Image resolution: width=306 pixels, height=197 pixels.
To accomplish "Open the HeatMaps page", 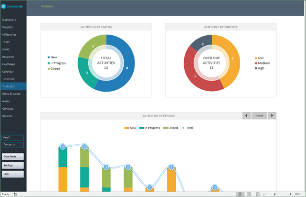I will [9, 64].
